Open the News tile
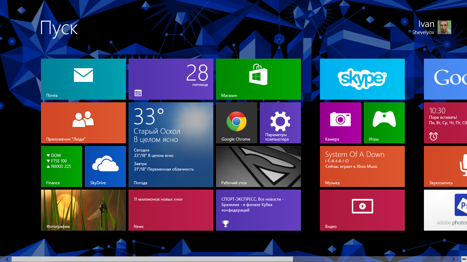 click(171, 210)
